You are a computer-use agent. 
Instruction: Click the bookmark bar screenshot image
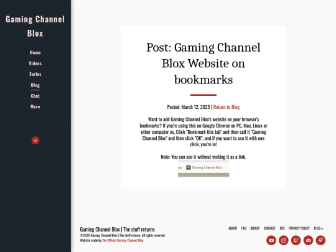203,169
